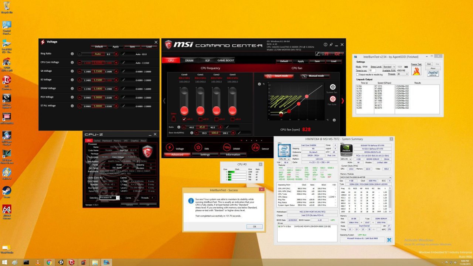Click the Fan tune icon
The image size is (473, 266).
point(333,99)
